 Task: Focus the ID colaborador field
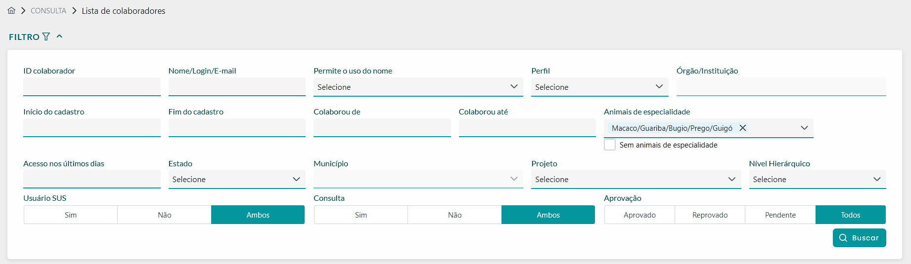92,87
